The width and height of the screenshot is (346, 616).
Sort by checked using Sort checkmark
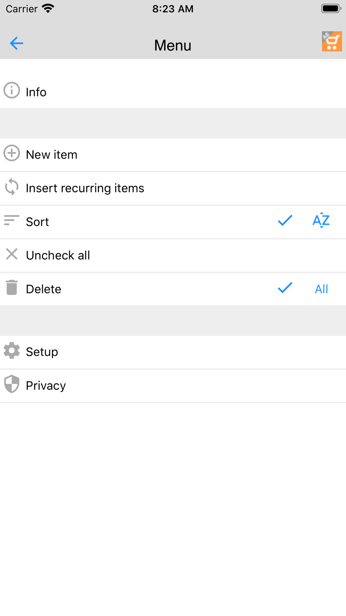[x=285, y=220]
